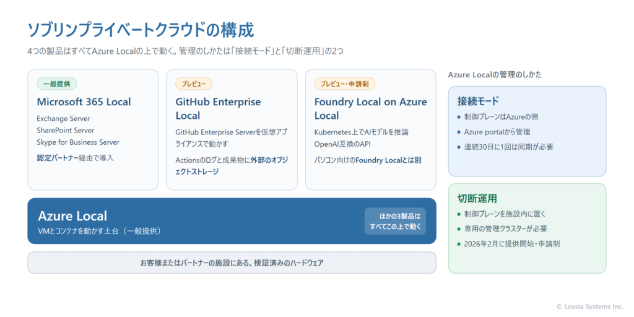Select the 切断運用 heading
The image size is (634, 317).
477,198
